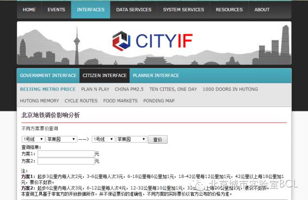Open the RESOURCES menu item
The image size is (308, 200).
click(x=229, y=10)
